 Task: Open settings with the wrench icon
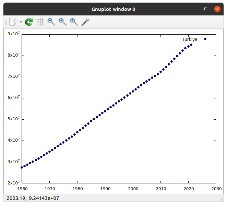[85, 22]
